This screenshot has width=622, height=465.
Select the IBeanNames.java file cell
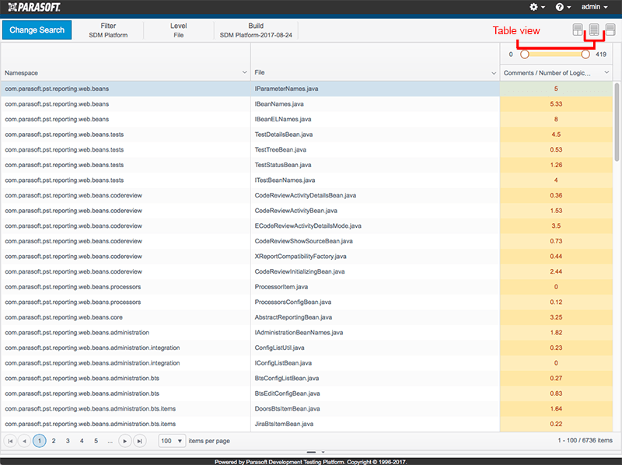click(x=375, y=104)
